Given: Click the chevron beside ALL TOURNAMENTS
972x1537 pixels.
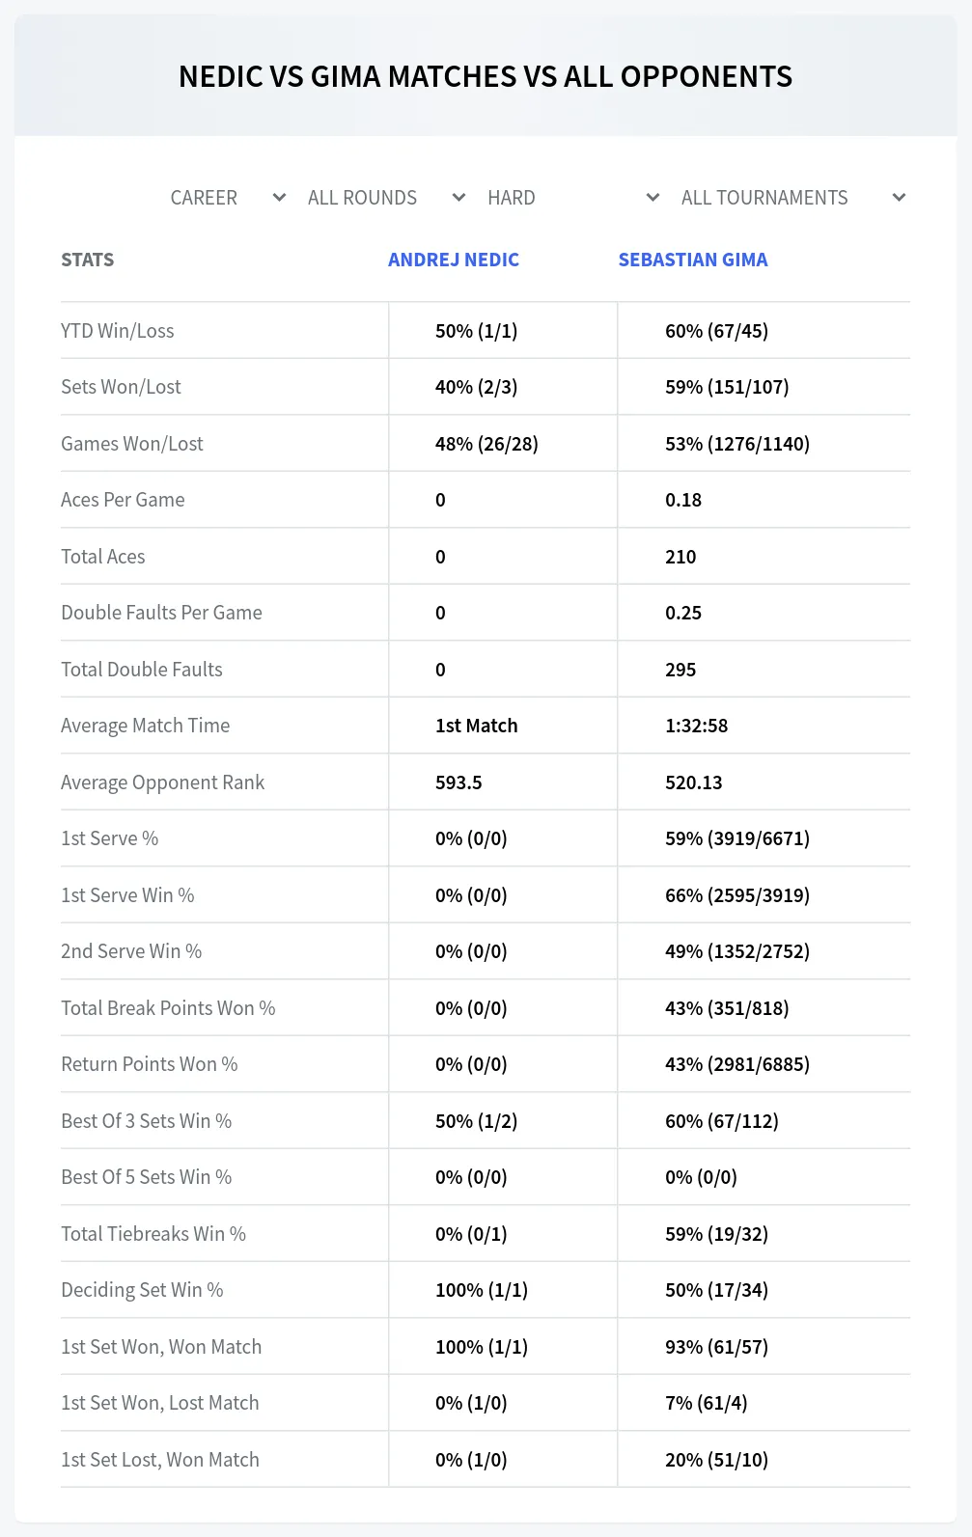Looking at the screenshot, I should click(x=899, y=198).
